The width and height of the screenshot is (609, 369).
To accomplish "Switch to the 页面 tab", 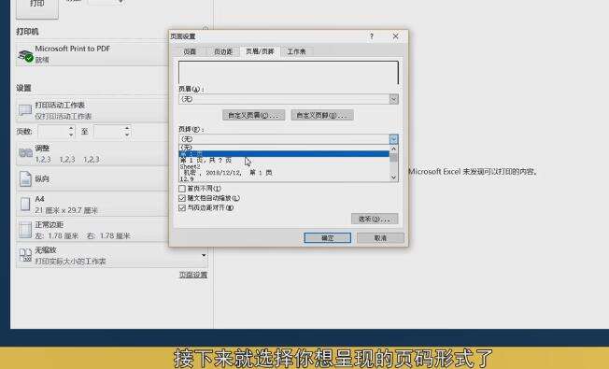I will click(190, 51).
